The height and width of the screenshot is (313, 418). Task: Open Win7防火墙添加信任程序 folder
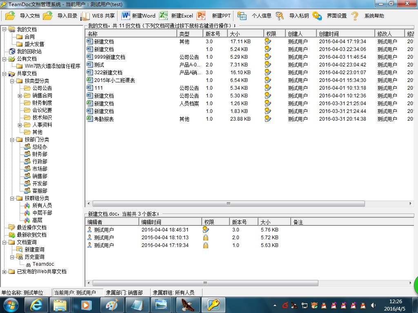click(52, 66)
